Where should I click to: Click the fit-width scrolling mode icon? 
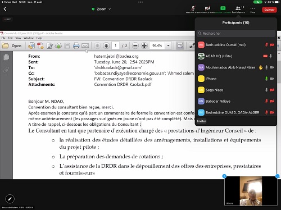pos(180,45)
